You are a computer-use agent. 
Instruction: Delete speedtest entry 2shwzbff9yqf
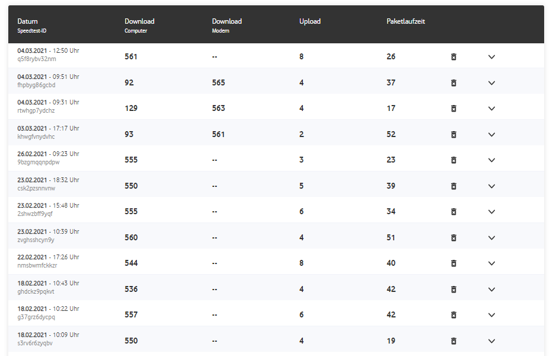pos(453,212)
